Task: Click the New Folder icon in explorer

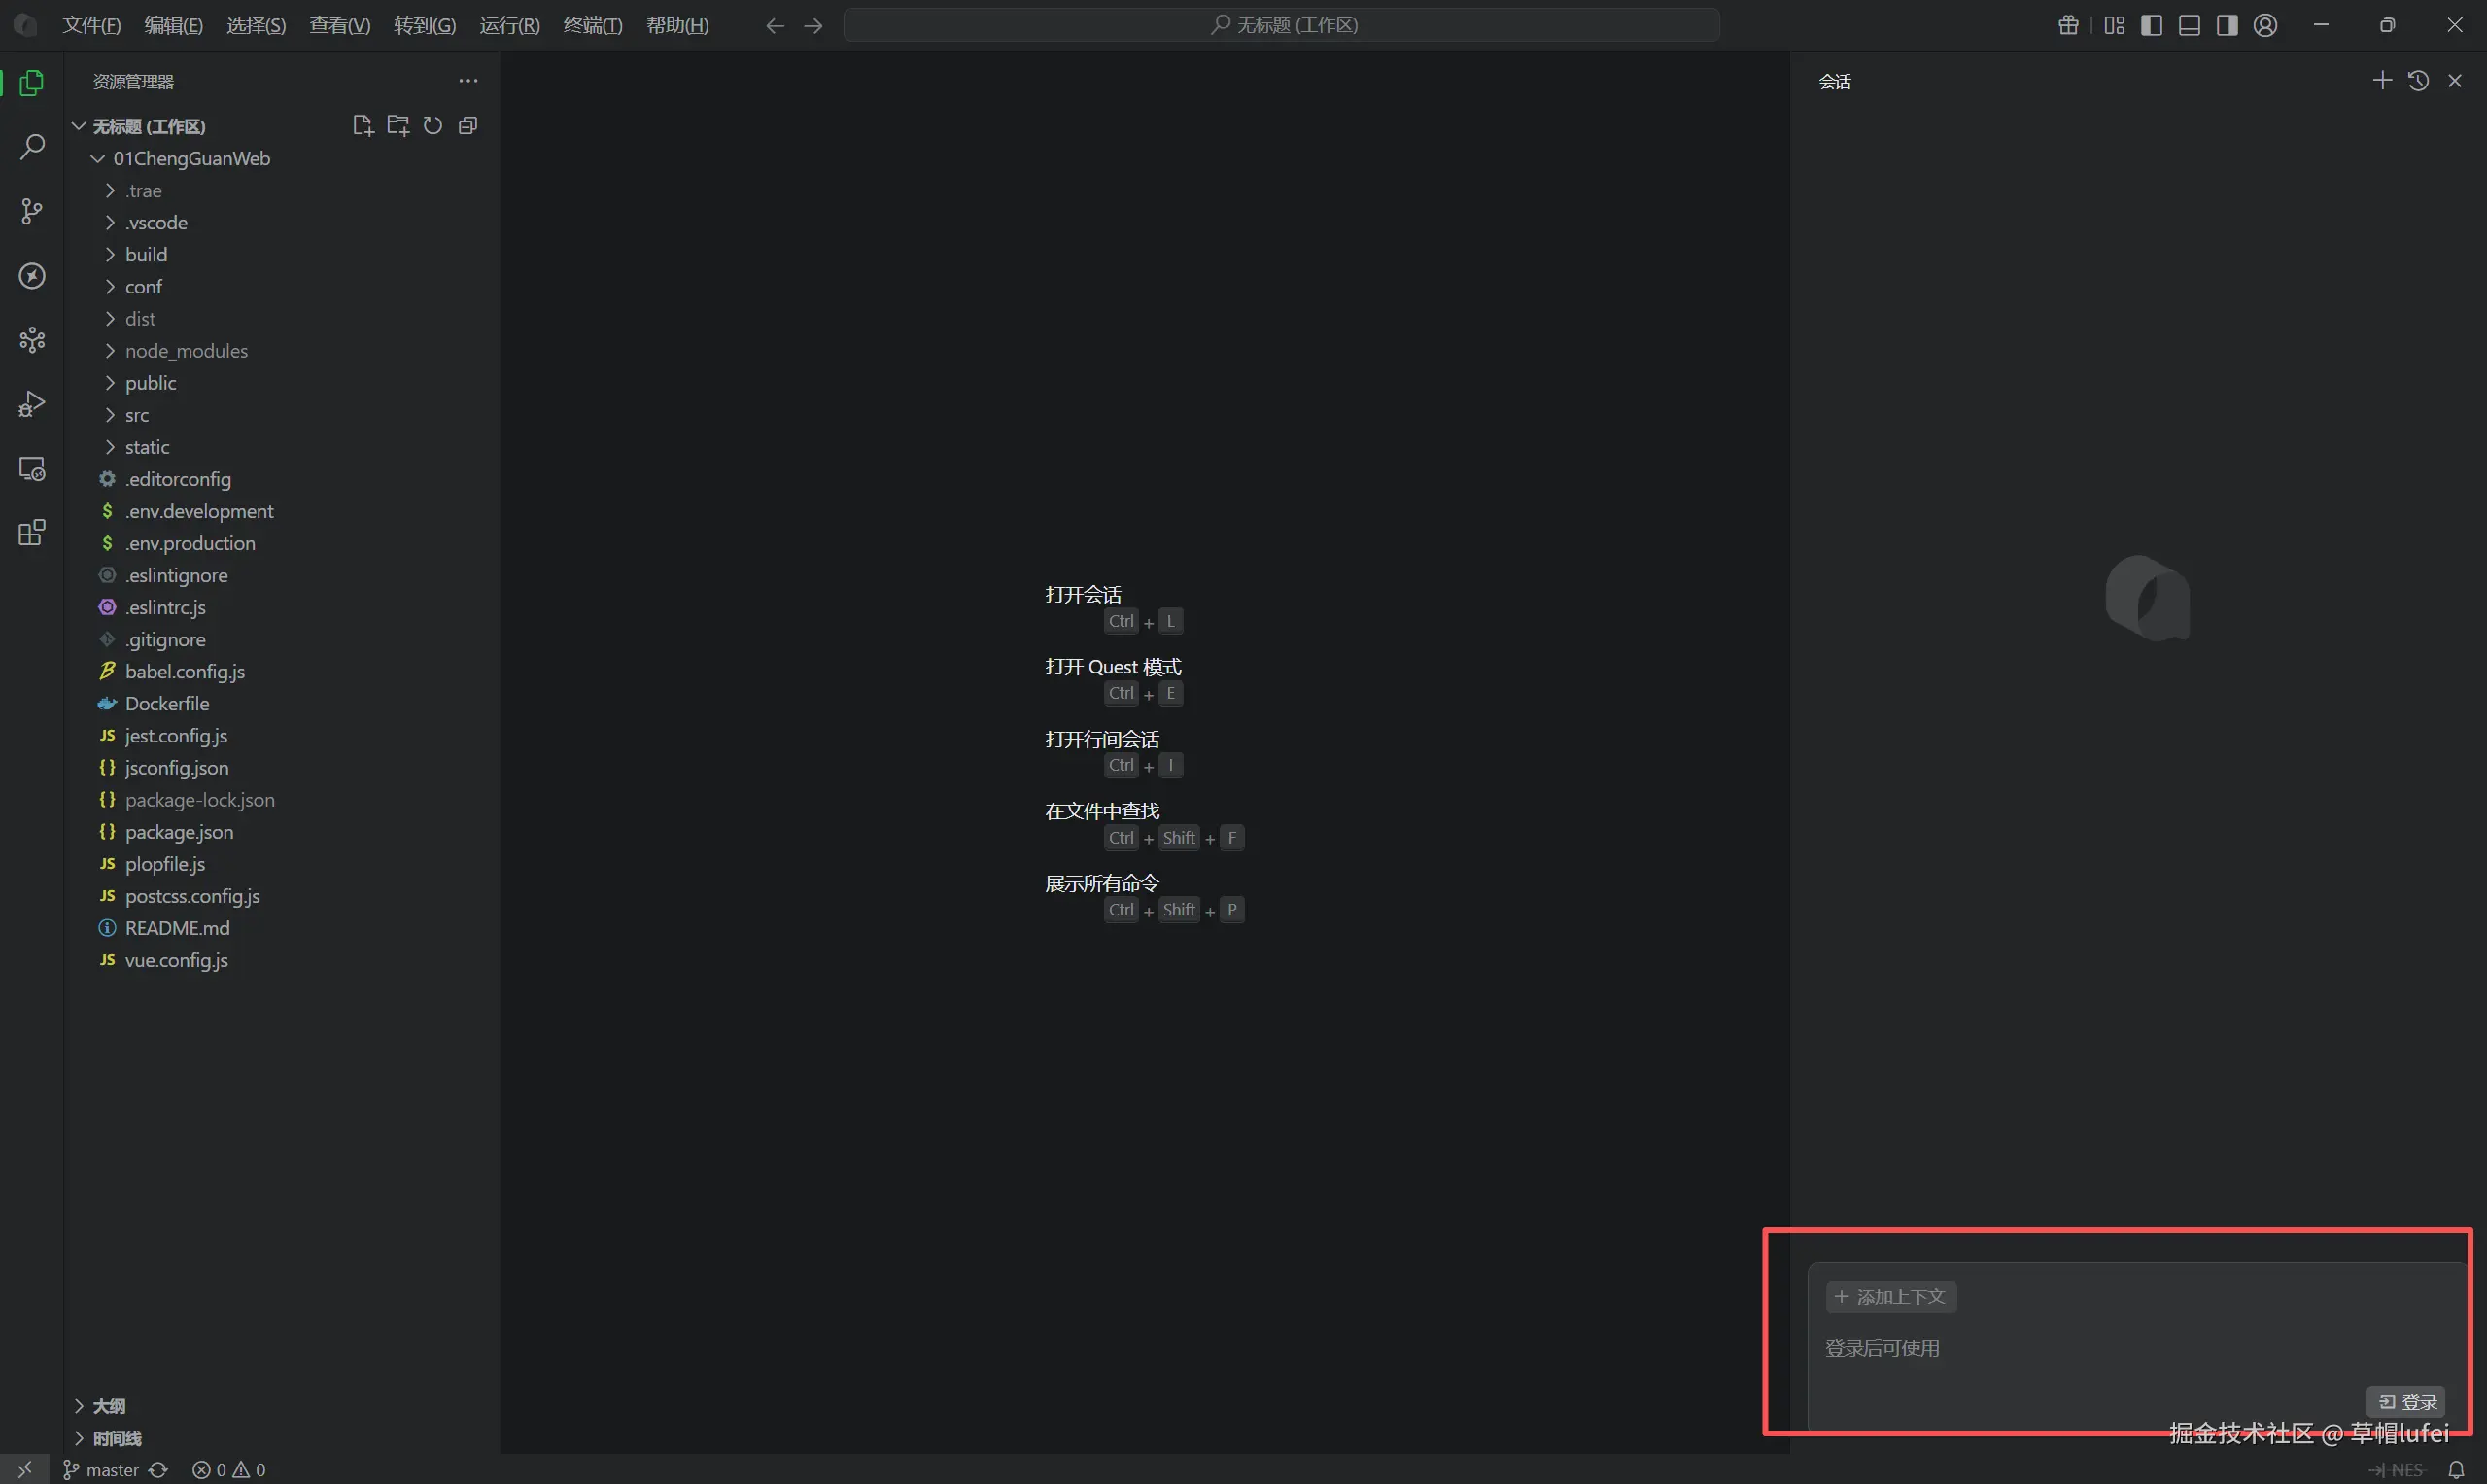Action: [398, 126]
